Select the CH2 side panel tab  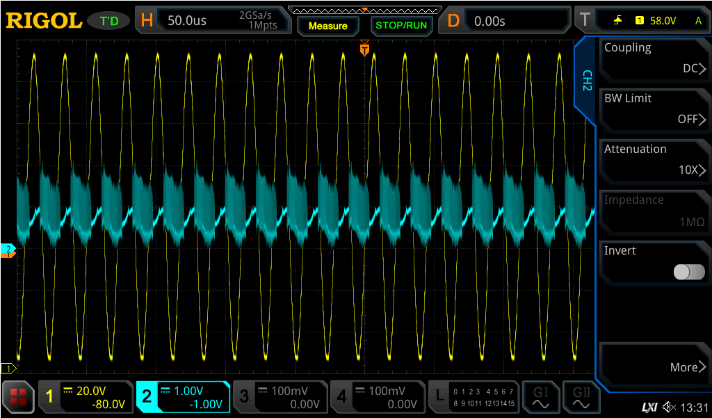[x=586, y=81]
